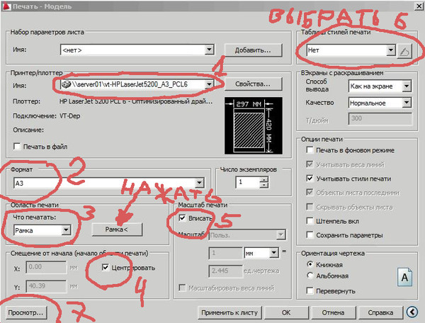This screenshot has height=323, width=425.
Task: Click the Плоттер HP LaserJet 5200 description text
Action: [x=136, y=101]
